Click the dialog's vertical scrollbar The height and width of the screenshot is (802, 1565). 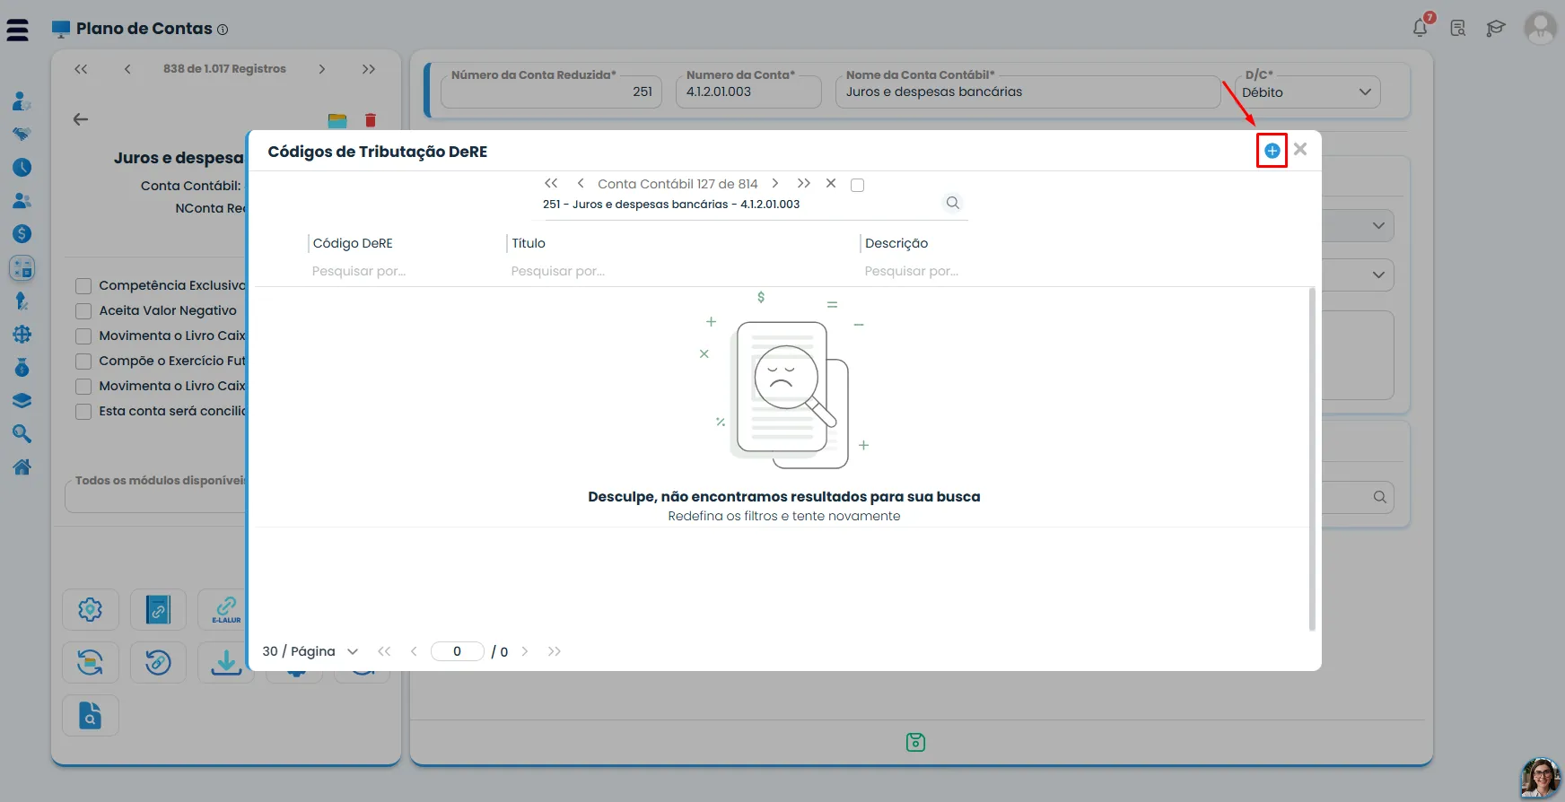1312,459
